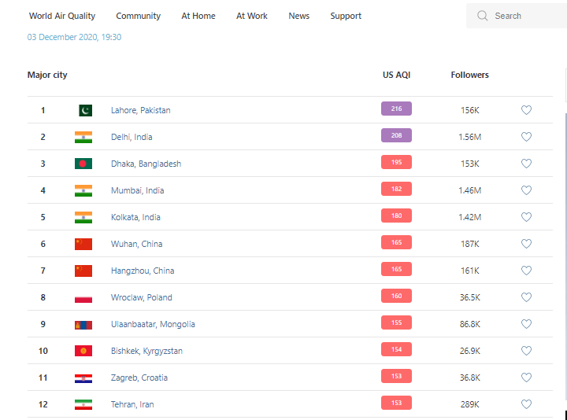Viewport: 567px width, 420px height.
Task: Go to the At Home menu
Action: click(198, 16)
